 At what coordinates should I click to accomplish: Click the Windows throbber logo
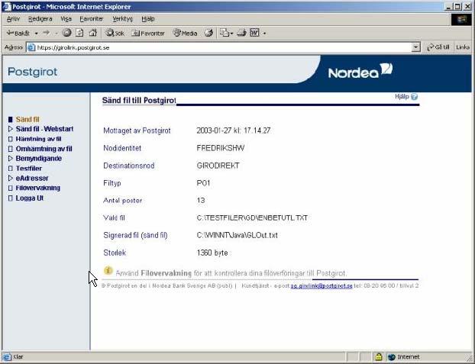(461, 19)
